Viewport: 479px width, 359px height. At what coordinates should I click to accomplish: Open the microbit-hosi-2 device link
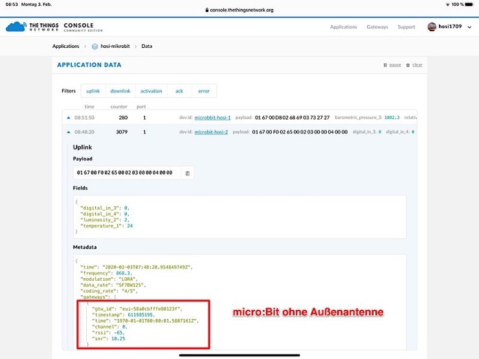point(212,131)
